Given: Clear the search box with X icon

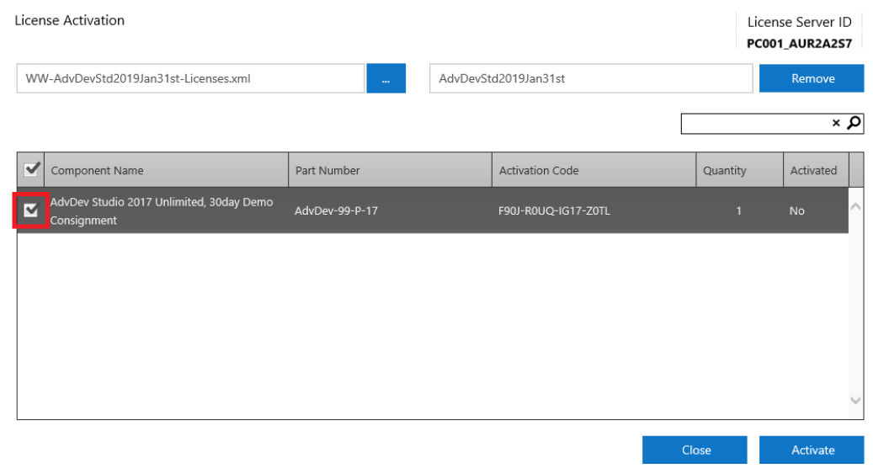Looking at the screenshot, I should click(x=836, y=123).
